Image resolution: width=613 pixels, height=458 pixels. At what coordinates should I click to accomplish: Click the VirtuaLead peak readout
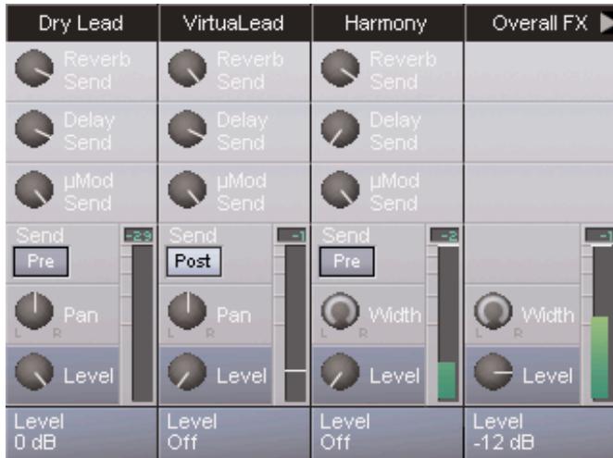coord(292,236)
